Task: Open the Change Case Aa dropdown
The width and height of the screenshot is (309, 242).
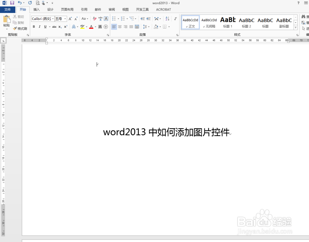Action: 85,19
